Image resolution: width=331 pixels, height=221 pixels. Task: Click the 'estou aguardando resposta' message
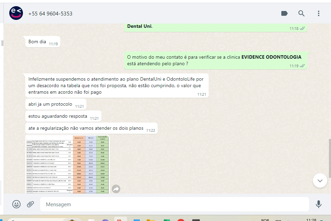(63, 116)
